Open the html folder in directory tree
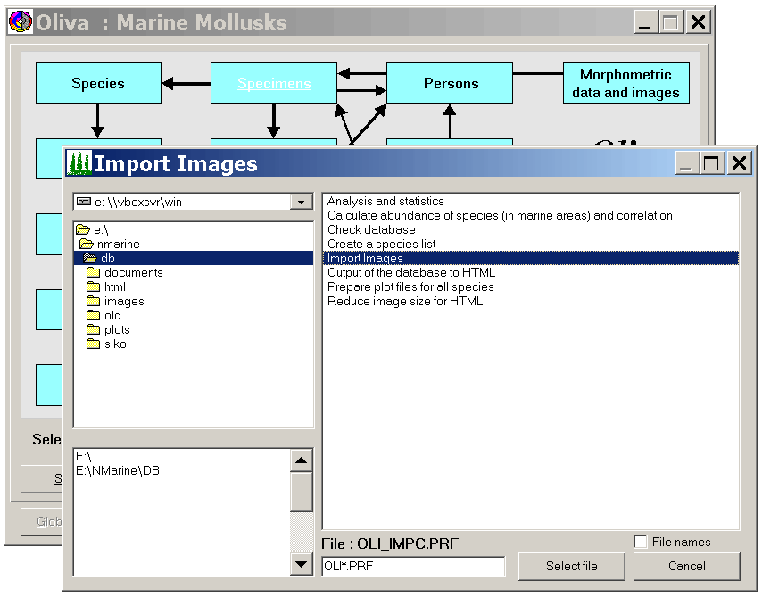 pyautogui.click(x=114, y=287)
